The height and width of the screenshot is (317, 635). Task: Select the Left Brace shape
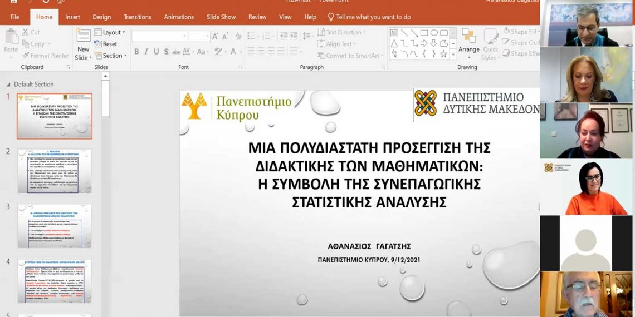tap(424, 54)
